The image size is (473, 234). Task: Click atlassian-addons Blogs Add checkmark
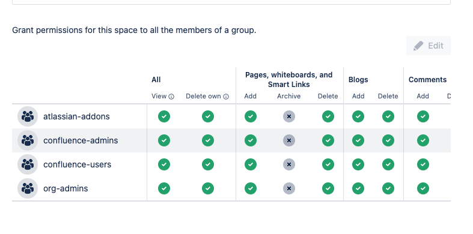point(358,116)
